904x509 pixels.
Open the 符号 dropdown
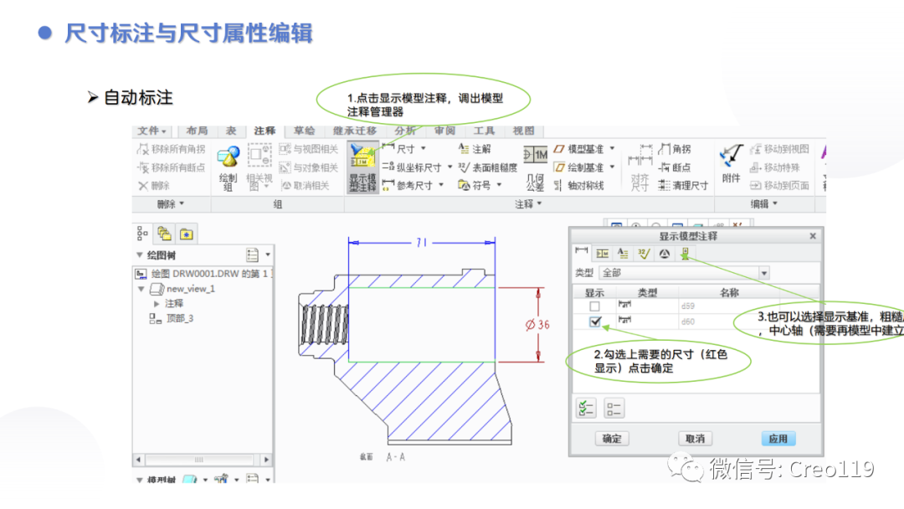[x=499, y=185]
